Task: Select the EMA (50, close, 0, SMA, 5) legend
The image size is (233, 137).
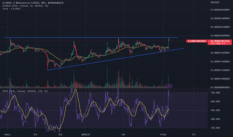Action: [25, 6]
